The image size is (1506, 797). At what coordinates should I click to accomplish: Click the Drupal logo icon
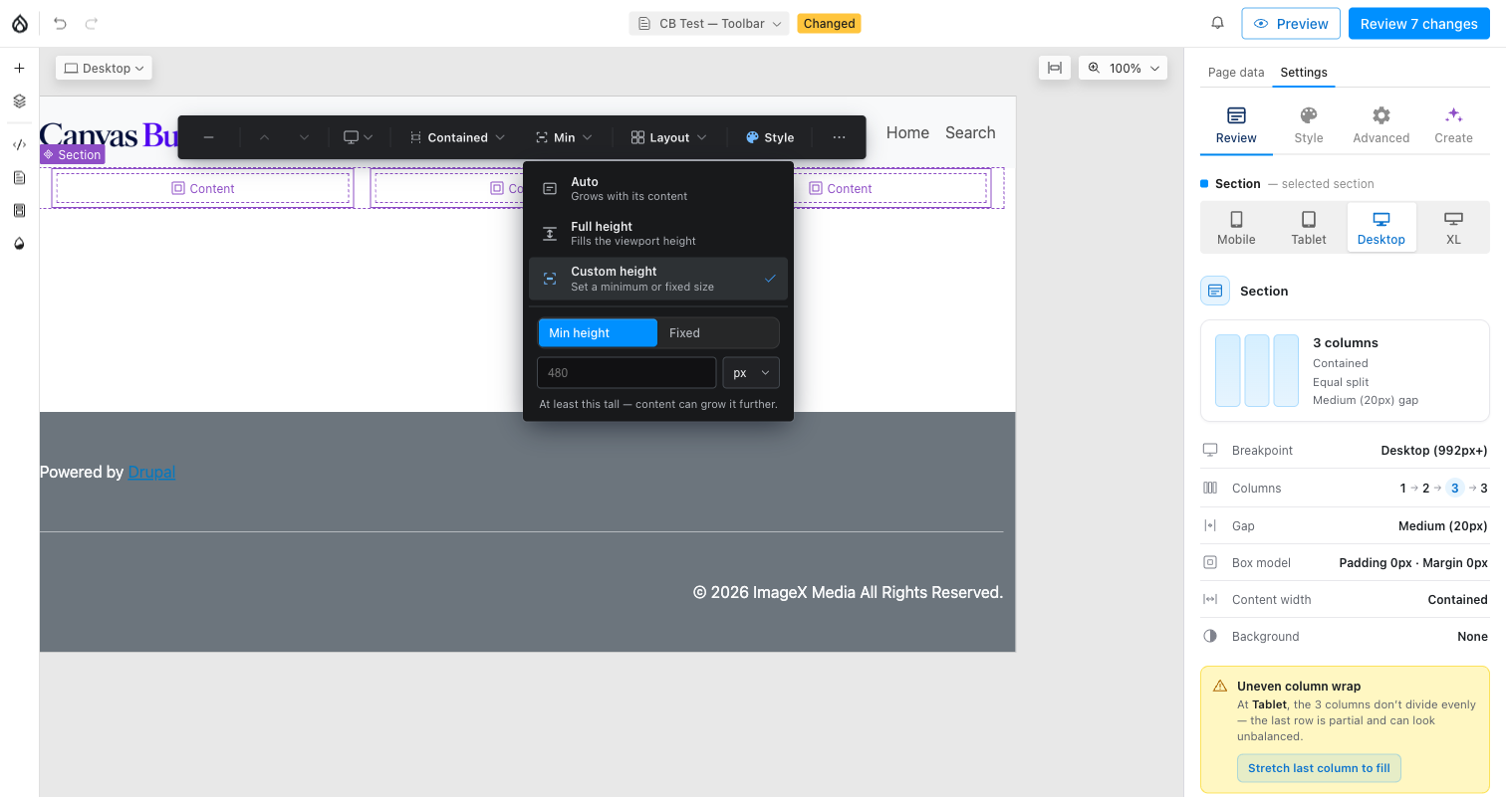point(19,23)
